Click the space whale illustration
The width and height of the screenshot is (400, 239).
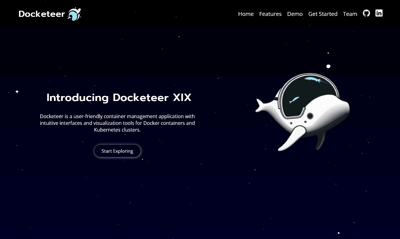tap(303, 112)
